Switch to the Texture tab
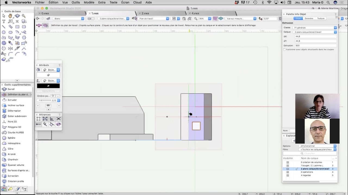This screenshot has width=348, height=195. pyautogui.click(x=321, y=18)
